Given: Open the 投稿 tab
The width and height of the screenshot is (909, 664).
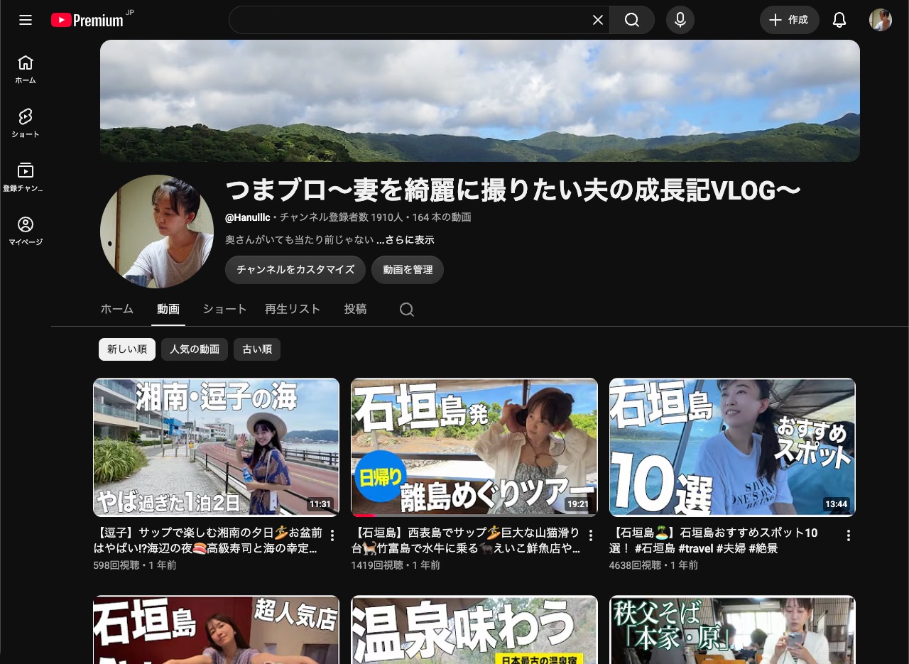Looking at the screenshot, I should (356, 309).
